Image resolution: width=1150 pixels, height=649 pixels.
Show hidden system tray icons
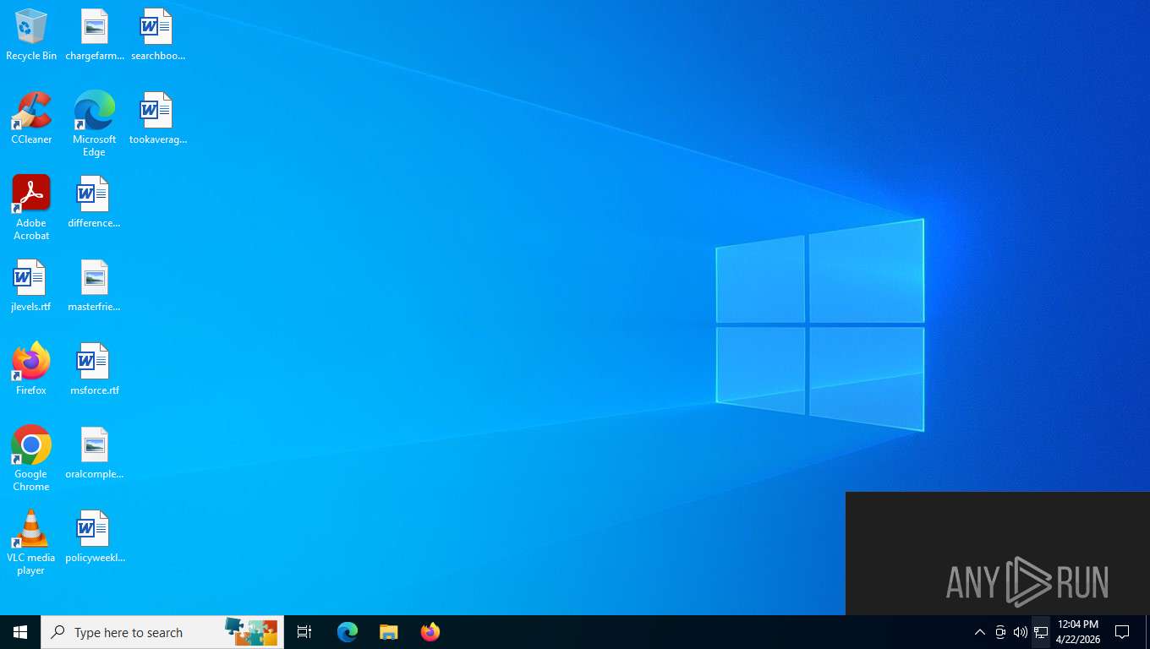coord(980,632)
